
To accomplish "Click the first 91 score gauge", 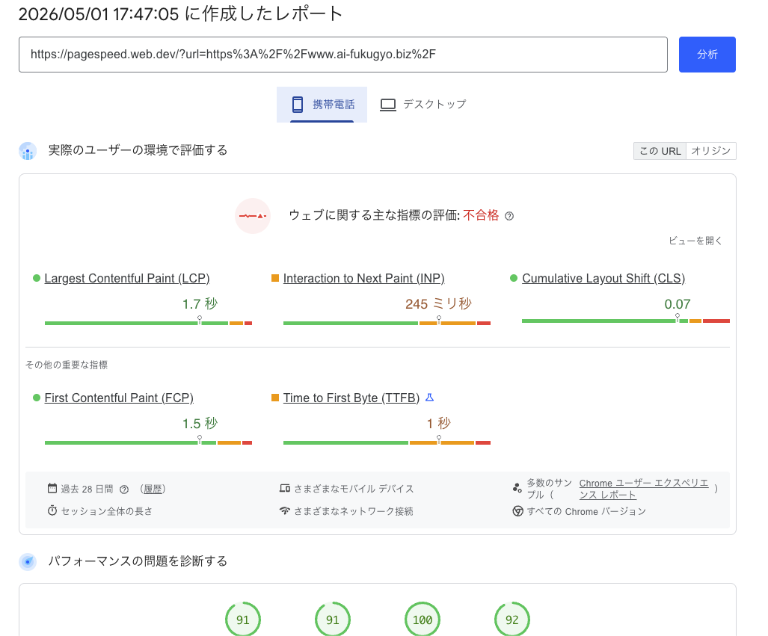I will (x=243, y=620).
